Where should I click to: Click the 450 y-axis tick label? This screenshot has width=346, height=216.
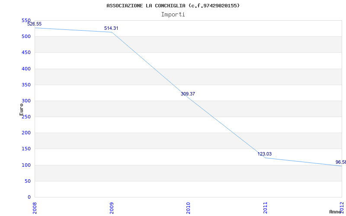[x=26, y=53]
